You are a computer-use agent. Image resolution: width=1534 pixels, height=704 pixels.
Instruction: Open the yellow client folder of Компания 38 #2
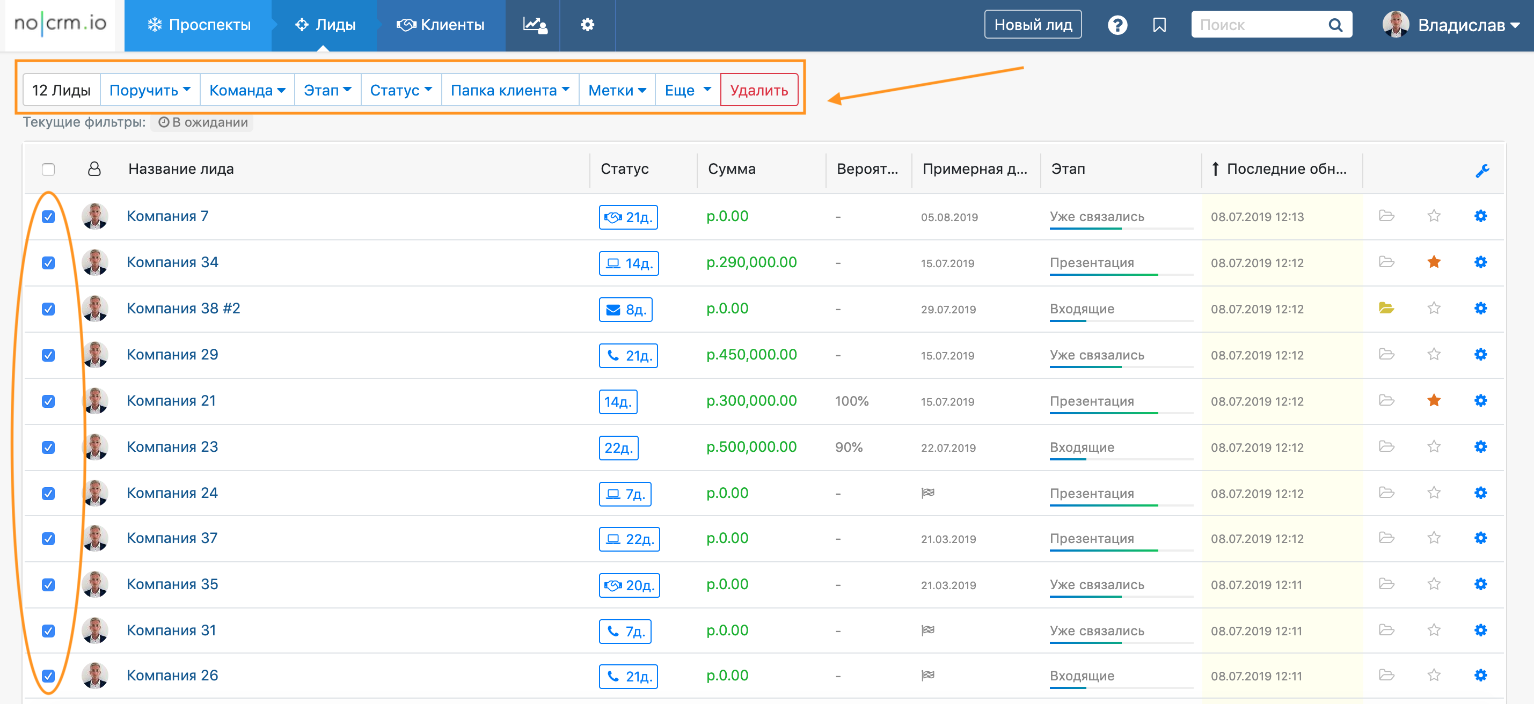click(1386, 308)
